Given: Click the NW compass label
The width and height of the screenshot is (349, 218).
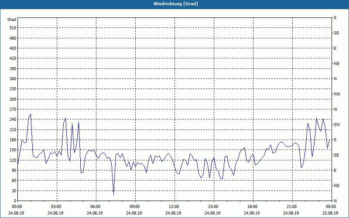Looking at the screenshot, I should (x=337, y=94).
